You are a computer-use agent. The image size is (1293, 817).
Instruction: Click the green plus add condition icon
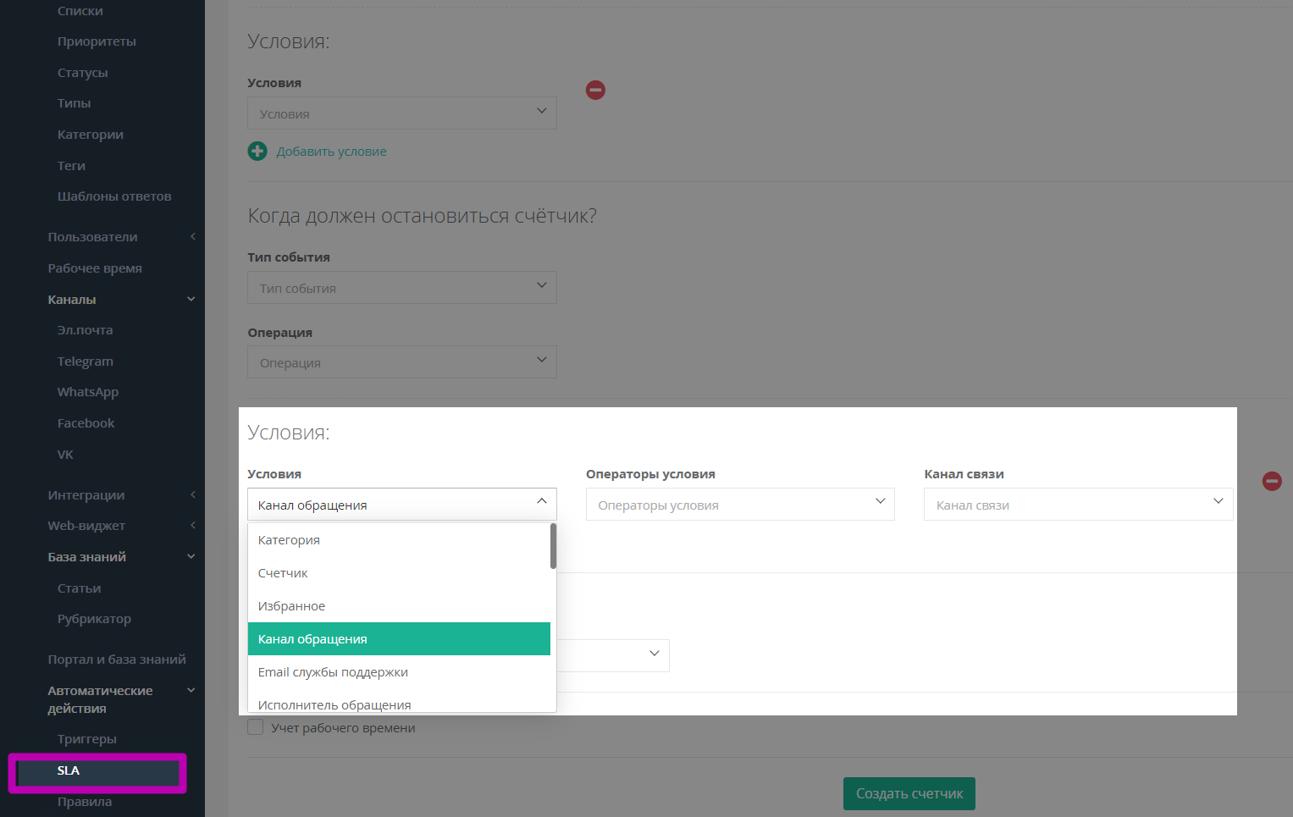257,152
